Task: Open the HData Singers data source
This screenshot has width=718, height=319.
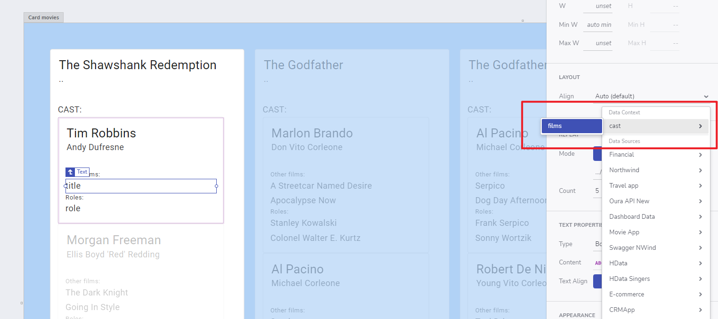Action: [x=655, y=279]
